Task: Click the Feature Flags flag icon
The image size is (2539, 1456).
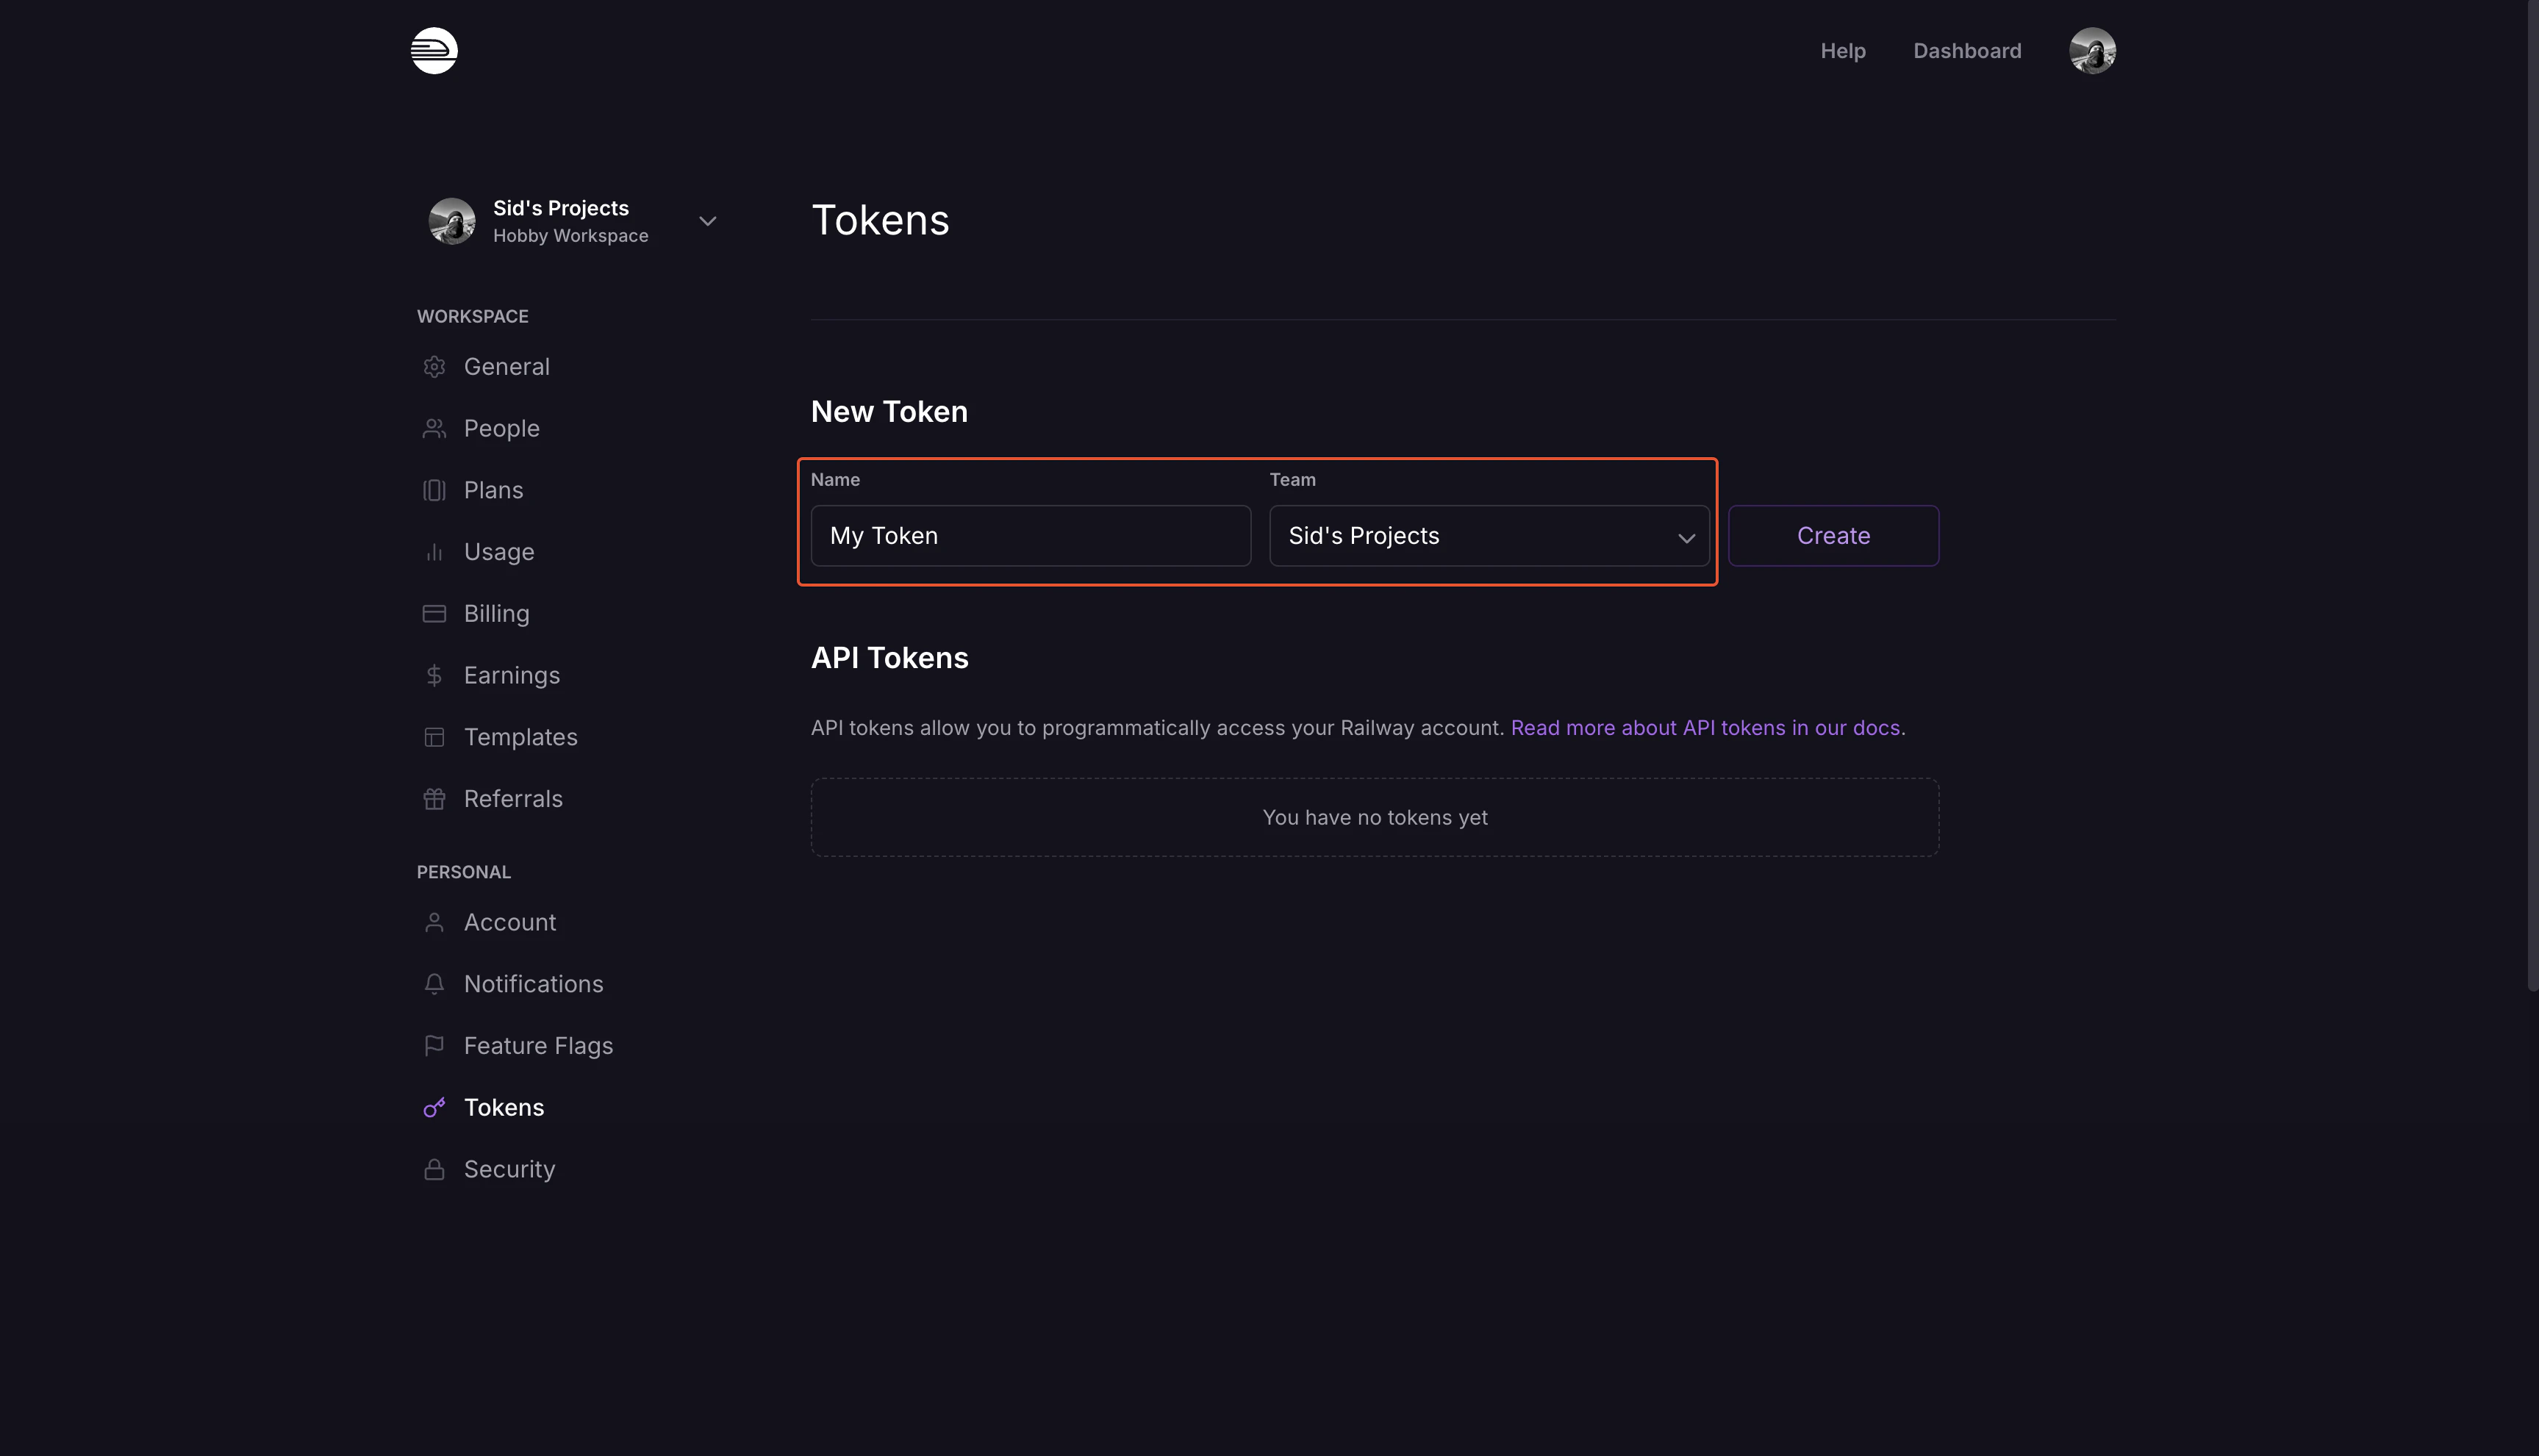Action: click(434, 1046)
